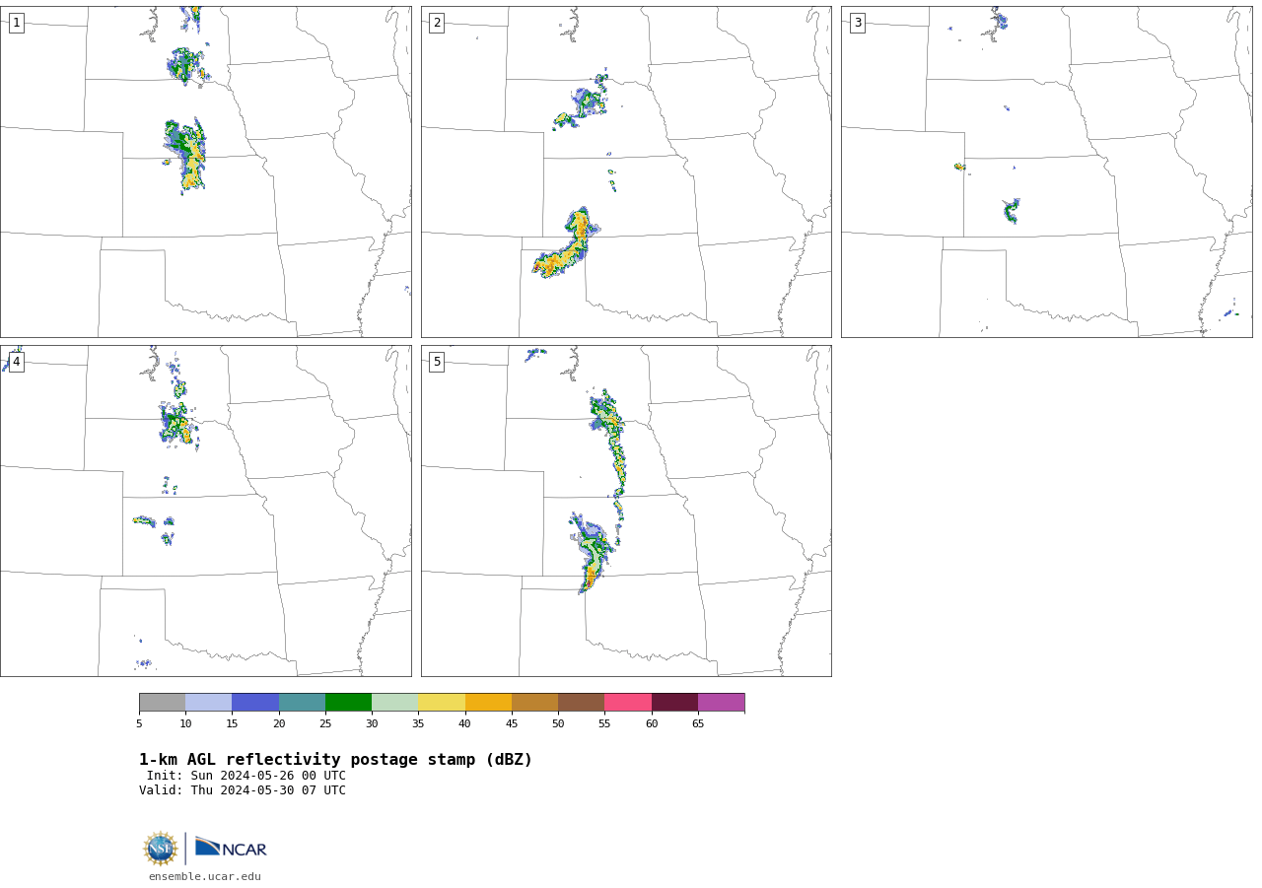
Task: Click the Valid: Thu 2024-05-30 07 UTC text
Action: coord(243,790)
